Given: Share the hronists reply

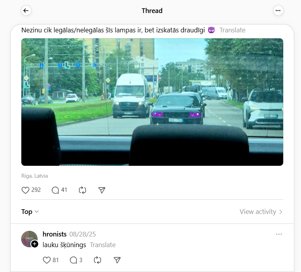Looking at the screenshot, I should (117, 260).
